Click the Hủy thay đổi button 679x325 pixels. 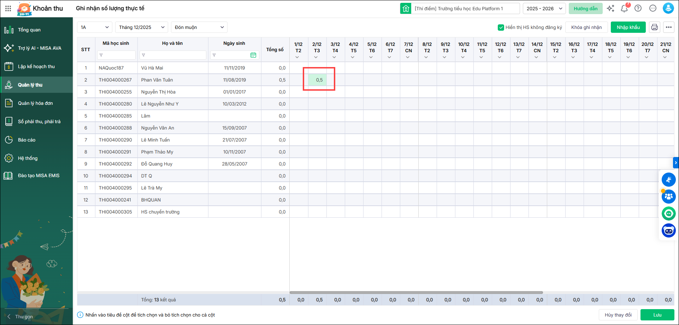pos(618,315)
